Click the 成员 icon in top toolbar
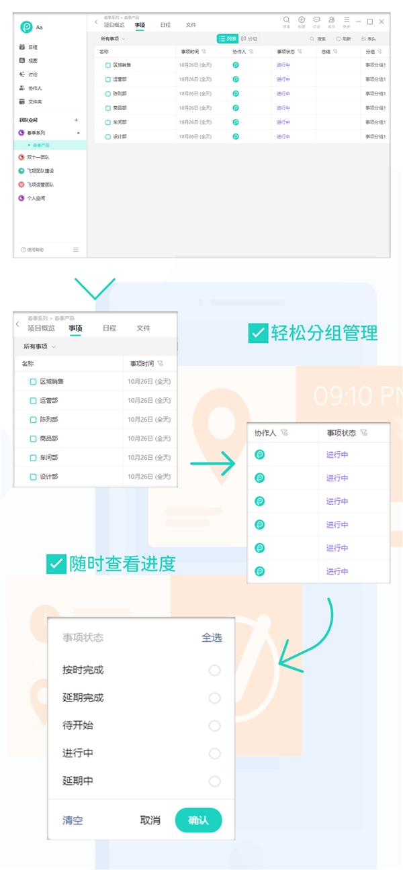The height and width of the screenshot is (870, 403). tap(331, 21)
